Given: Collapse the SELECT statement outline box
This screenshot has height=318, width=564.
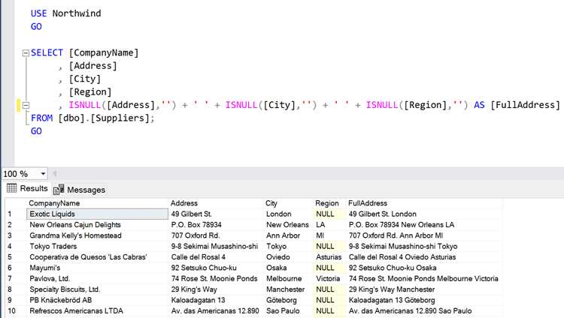Looking at the screenshot, I should (26, 53).
